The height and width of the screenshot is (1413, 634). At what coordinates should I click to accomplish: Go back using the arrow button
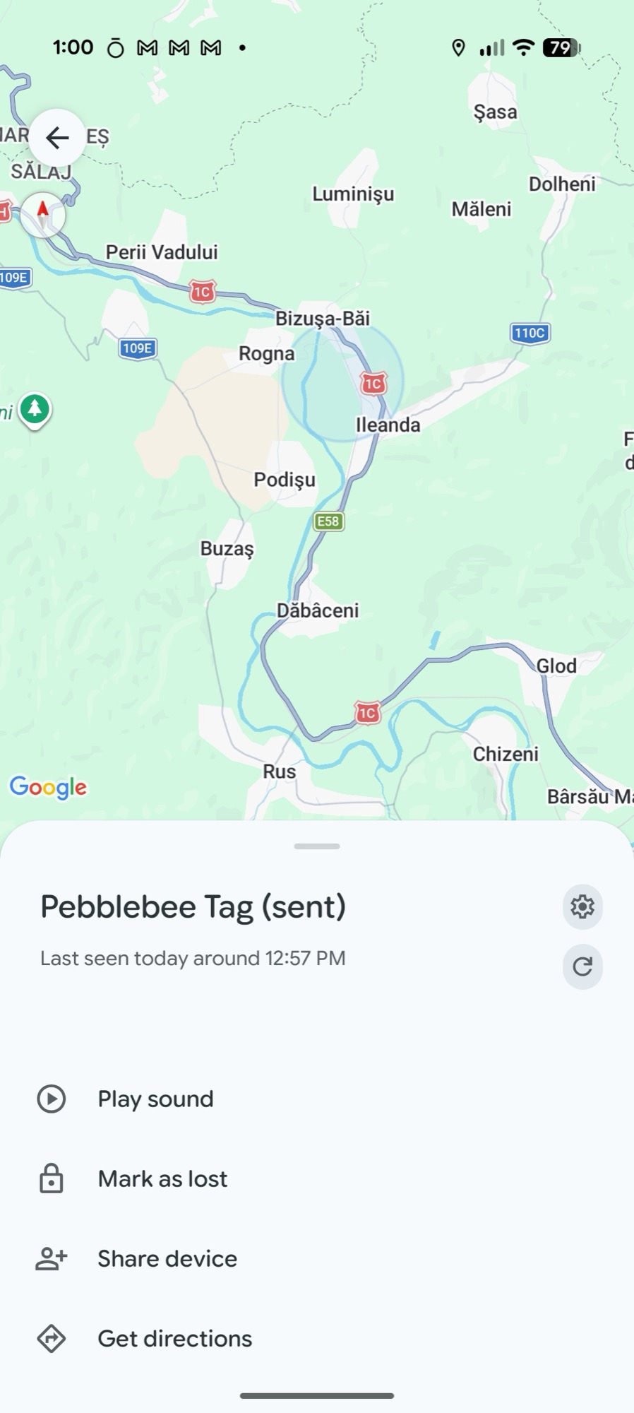[57, 136]
